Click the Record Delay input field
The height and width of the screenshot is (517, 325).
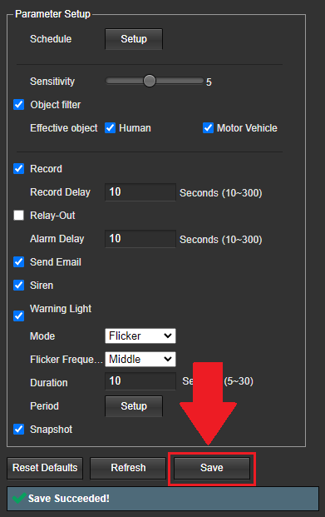pos(140,191)
